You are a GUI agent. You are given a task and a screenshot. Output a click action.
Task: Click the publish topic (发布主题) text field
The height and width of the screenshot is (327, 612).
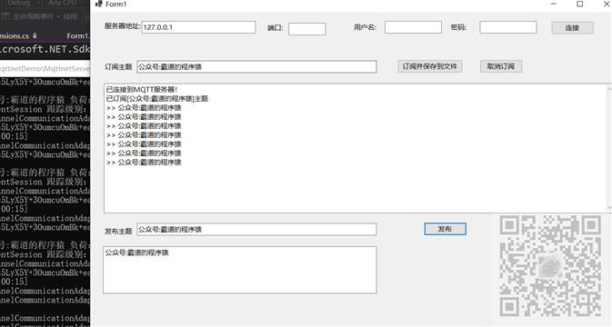pyautogui.click(x=256, y=229)
